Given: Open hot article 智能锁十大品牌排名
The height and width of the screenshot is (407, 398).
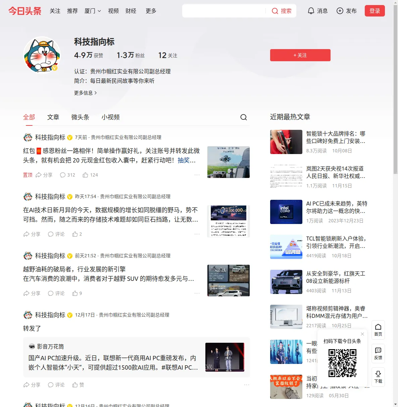Looking at the screenshot, I should (x=336, y=137).
